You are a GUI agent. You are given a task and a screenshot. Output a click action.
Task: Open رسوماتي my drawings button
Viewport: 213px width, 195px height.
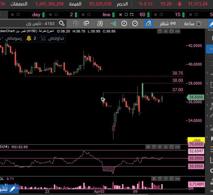coord(12,39)
